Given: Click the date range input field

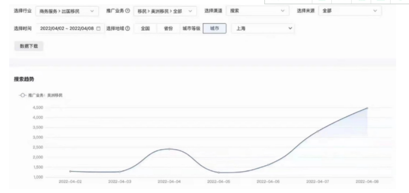Looking at the screenshot, I should coord(65,29).
